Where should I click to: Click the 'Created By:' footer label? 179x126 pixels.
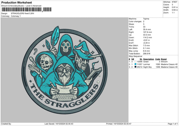(x=6, y=124)
